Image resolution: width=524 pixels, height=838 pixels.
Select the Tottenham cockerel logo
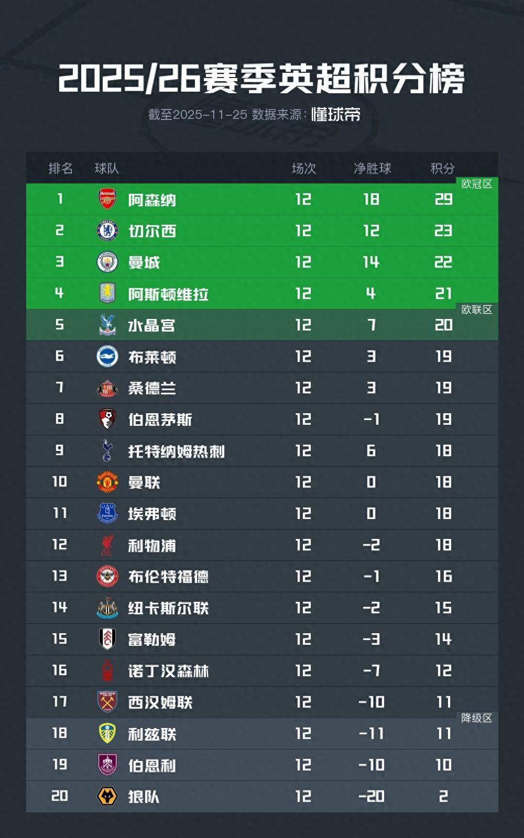click(x=107, y=450)
